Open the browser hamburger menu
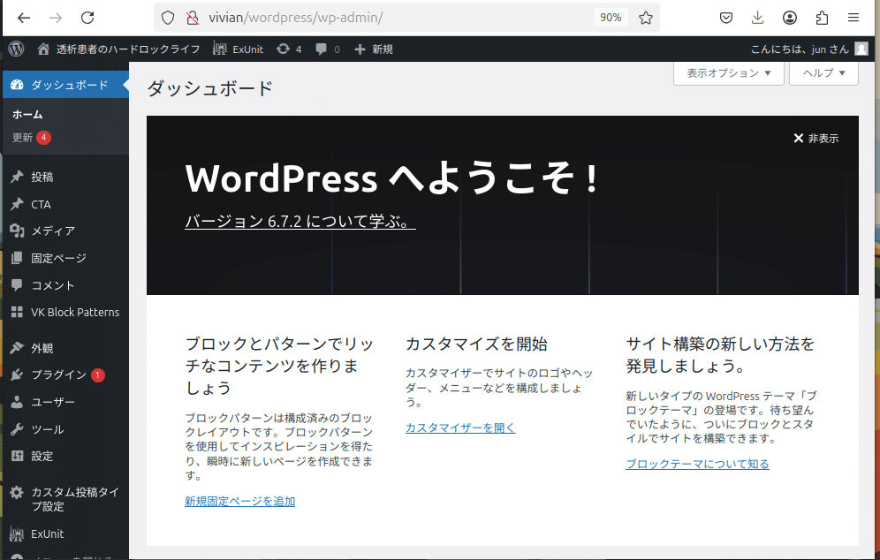Viewport: 880px width, 560px height. (x=853, y=18)
